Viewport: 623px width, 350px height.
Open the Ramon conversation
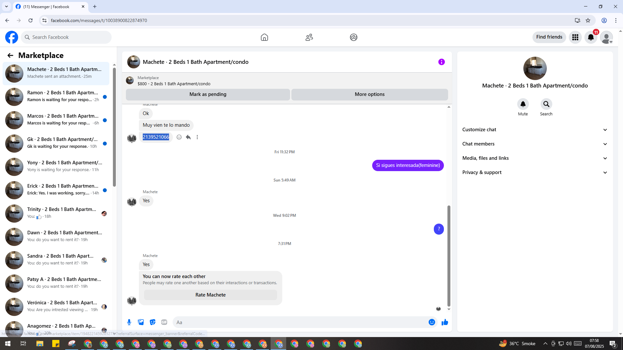pos(56,97)
